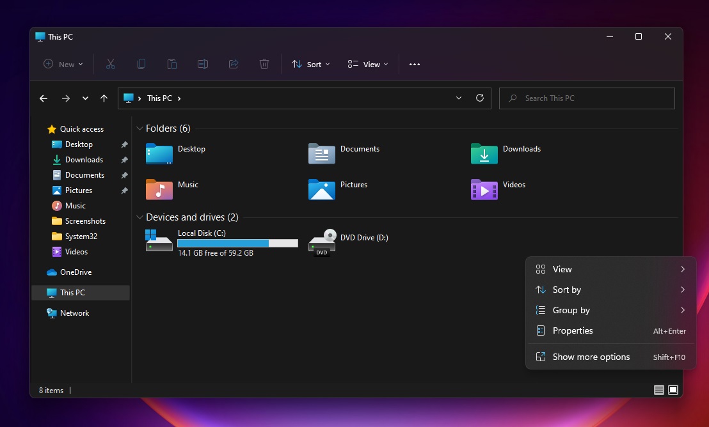This screenshot has width=709, height=427.
Task: Click the This PC icon in title bar
Action: (40, 36)
